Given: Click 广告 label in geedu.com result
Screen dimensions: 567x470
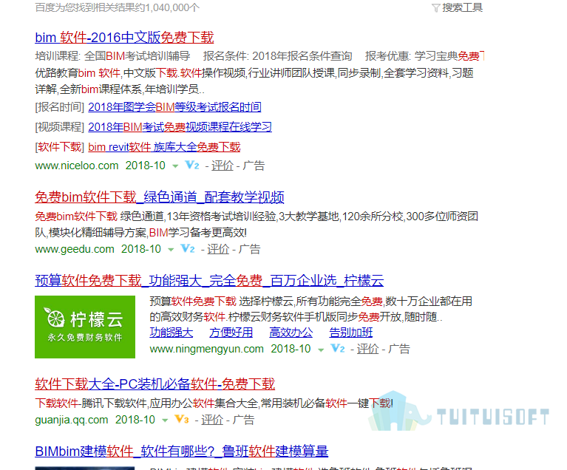Looking at the screenshot, I should (250, 249).
